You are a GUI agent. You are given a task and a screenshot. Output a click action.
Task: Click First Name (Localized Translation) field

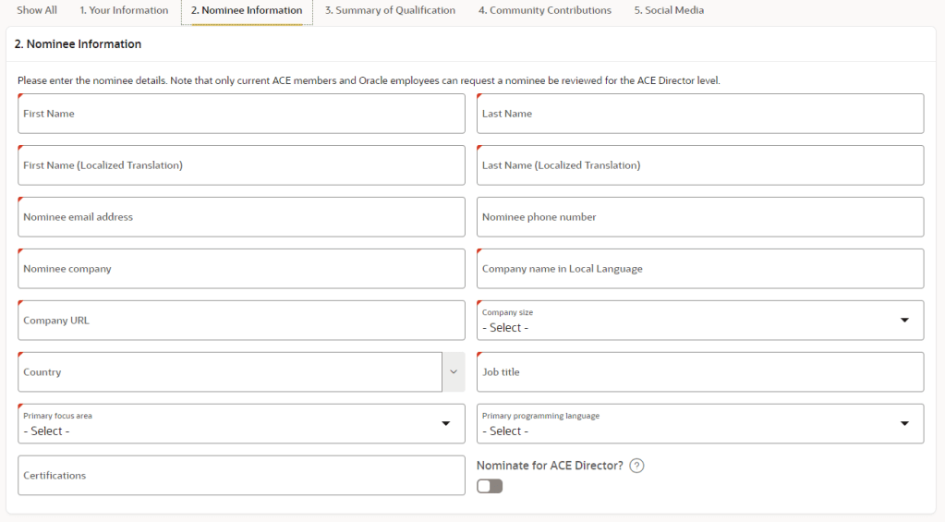(240, 165)
